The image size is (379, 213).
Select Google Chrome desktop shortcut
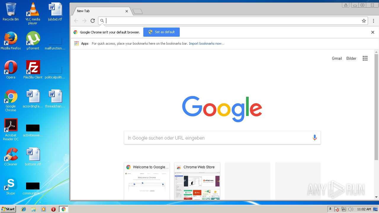tap(11, 101)
